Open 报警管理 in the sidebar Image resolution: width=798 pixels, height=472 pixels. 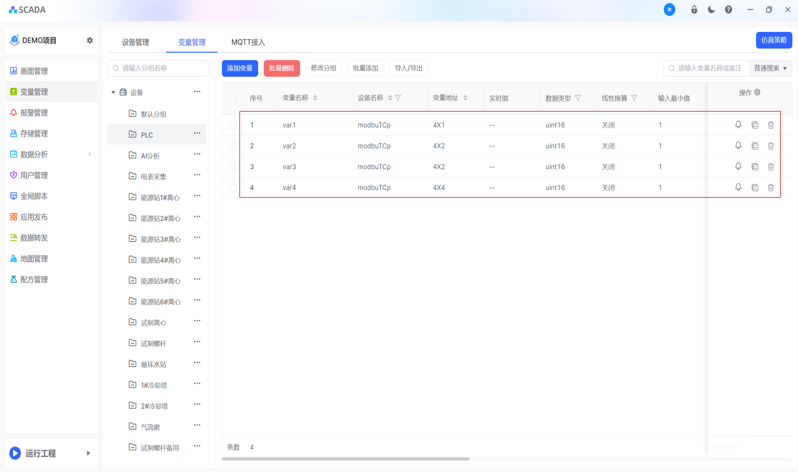coord(34,113)
